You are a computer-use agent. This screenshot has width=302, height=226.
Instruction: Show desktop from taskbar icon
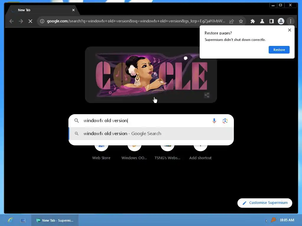click(23, 220)
